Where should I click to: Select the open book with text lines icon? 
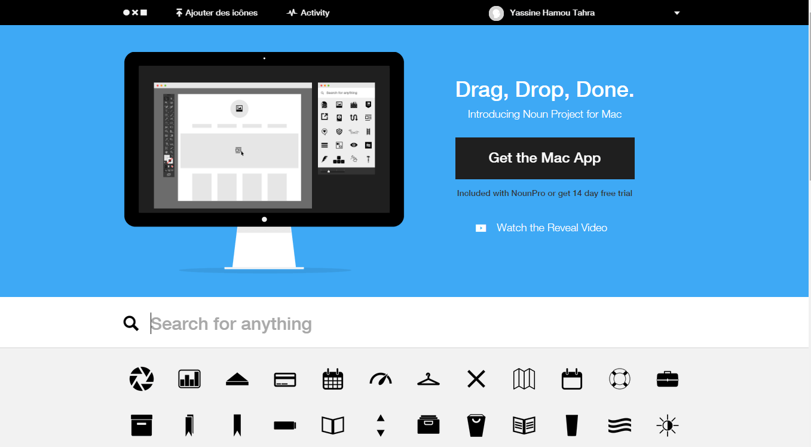coord(524,425)
